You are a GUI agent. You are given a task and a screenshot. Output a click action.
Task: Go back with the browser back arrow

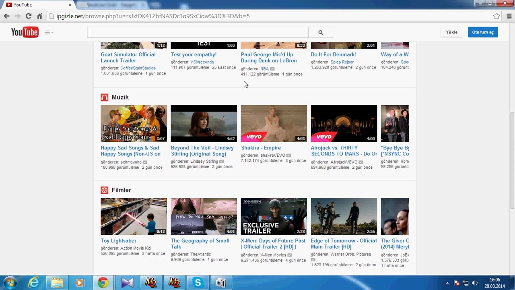coord(6,16)
